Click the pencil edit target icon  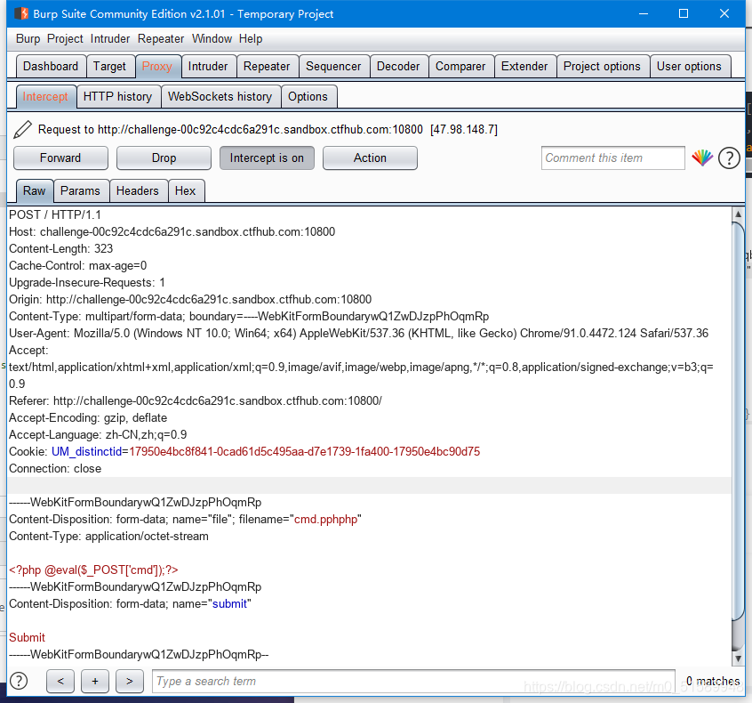[x=22, y=130]
